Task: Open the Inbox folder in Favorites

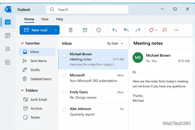Action: 37,52
